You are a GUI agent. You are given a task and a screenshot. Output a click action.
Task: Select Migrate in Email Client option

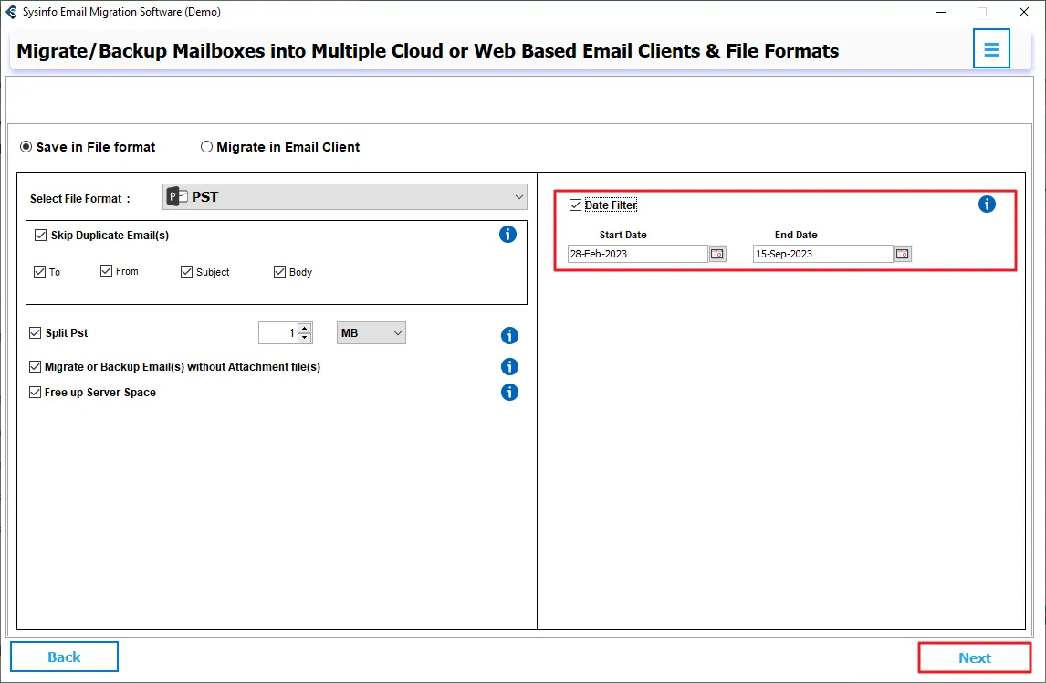[x=207, y=147]
